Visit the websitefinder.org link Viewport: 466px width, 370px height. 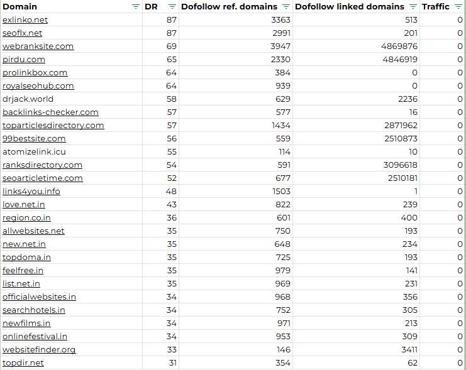39,349
